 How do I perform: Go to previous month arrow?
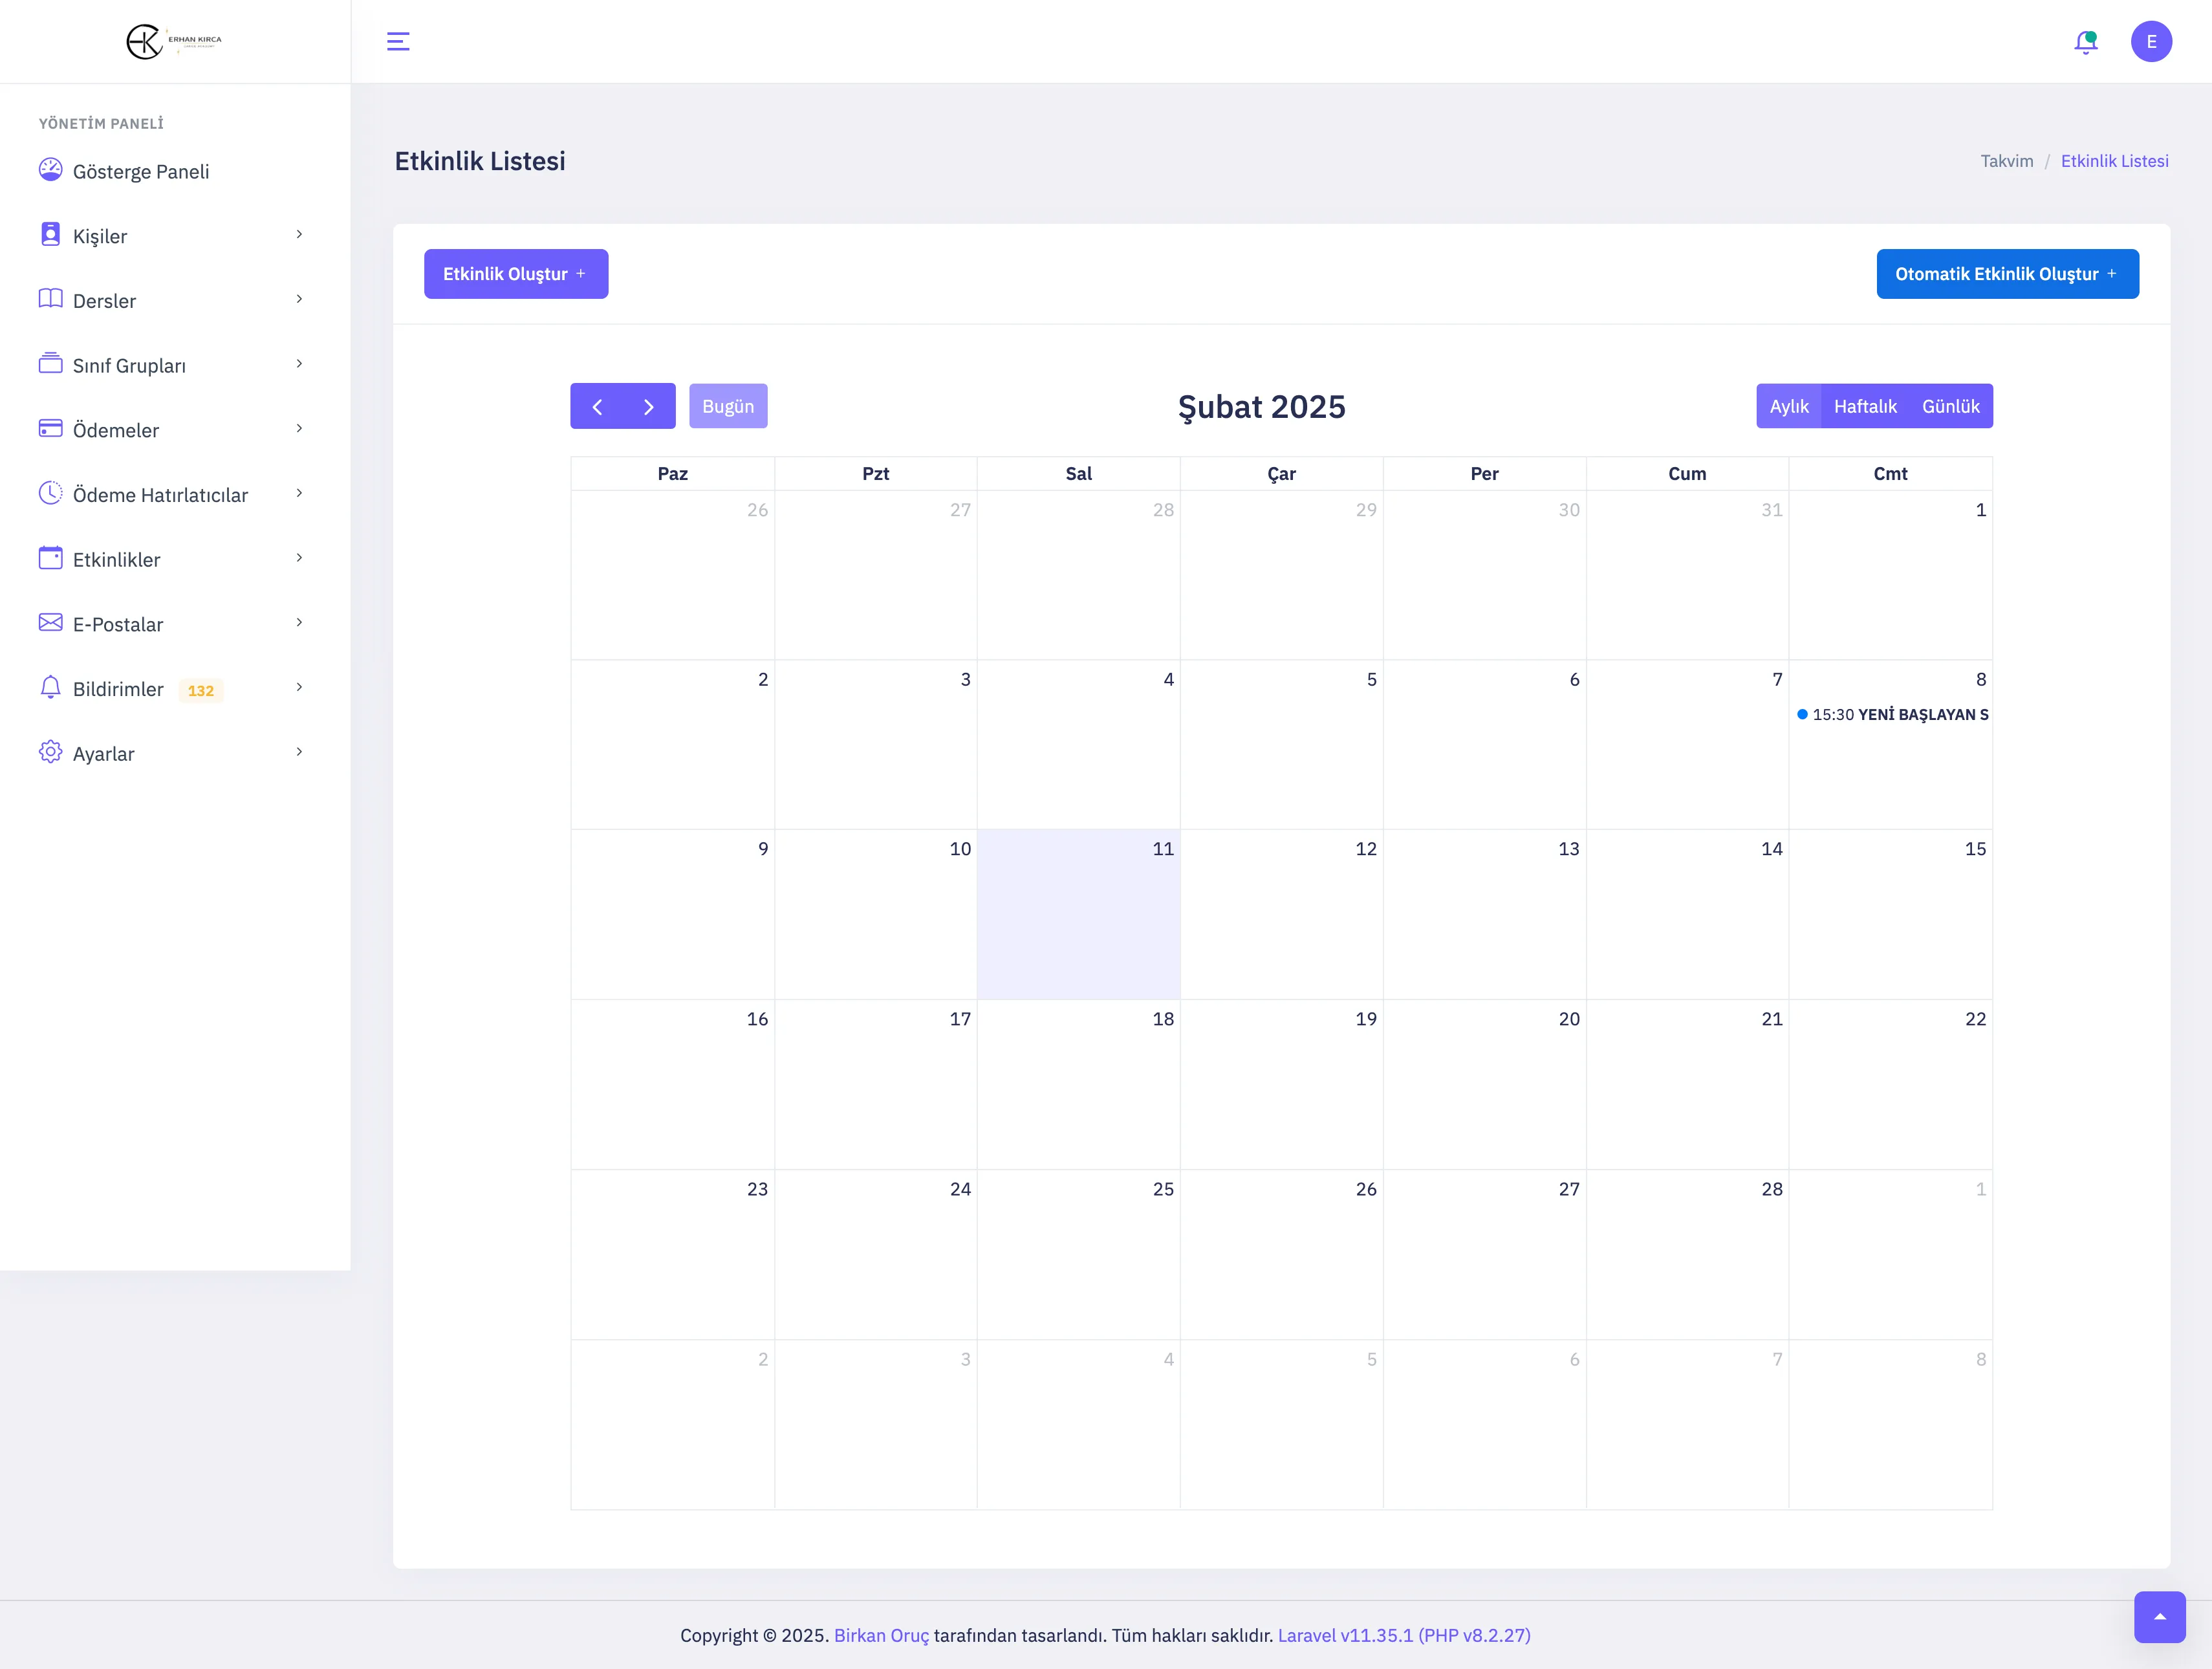pyautogui.click(x=597, y=406)
